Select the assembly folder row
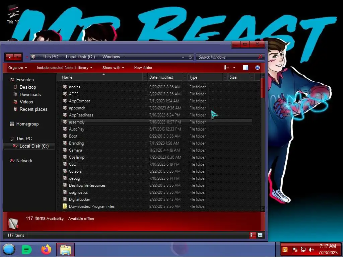The height and width of the screenshot is (257, 343). tap(157, 122)
